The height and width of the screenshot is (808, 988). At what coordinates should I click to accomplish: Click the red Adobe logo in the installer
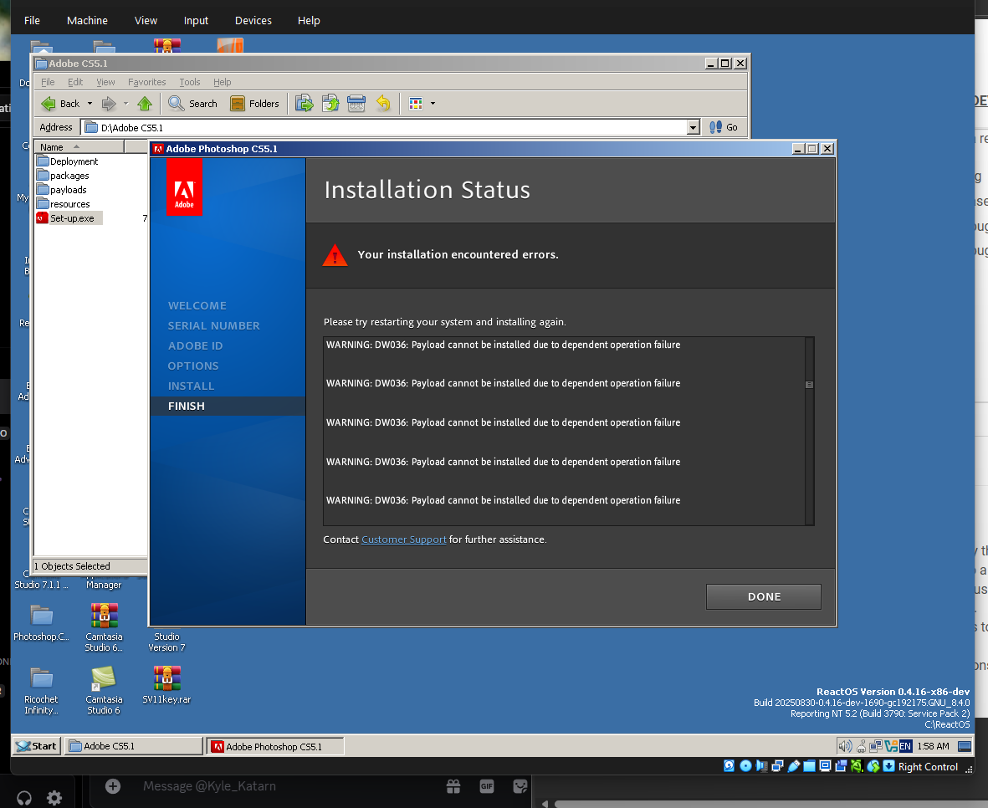[x=184, y=187]
